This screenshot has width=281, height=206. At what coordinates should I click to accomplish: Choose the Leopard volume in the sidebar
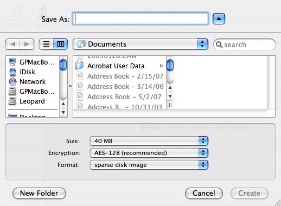pos(32,101)
